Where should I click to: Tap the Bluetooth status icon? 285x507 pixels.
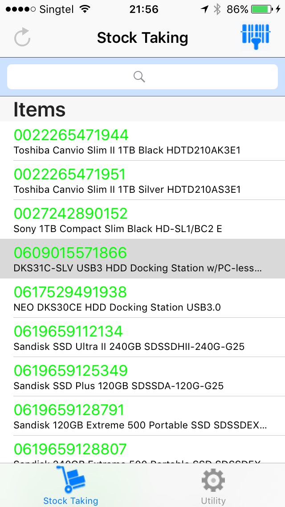coord(217,9)
